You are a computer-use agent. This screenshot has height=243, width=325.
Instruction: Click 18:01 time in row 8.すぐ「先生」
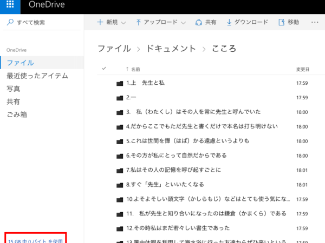[x=302, y=185]
